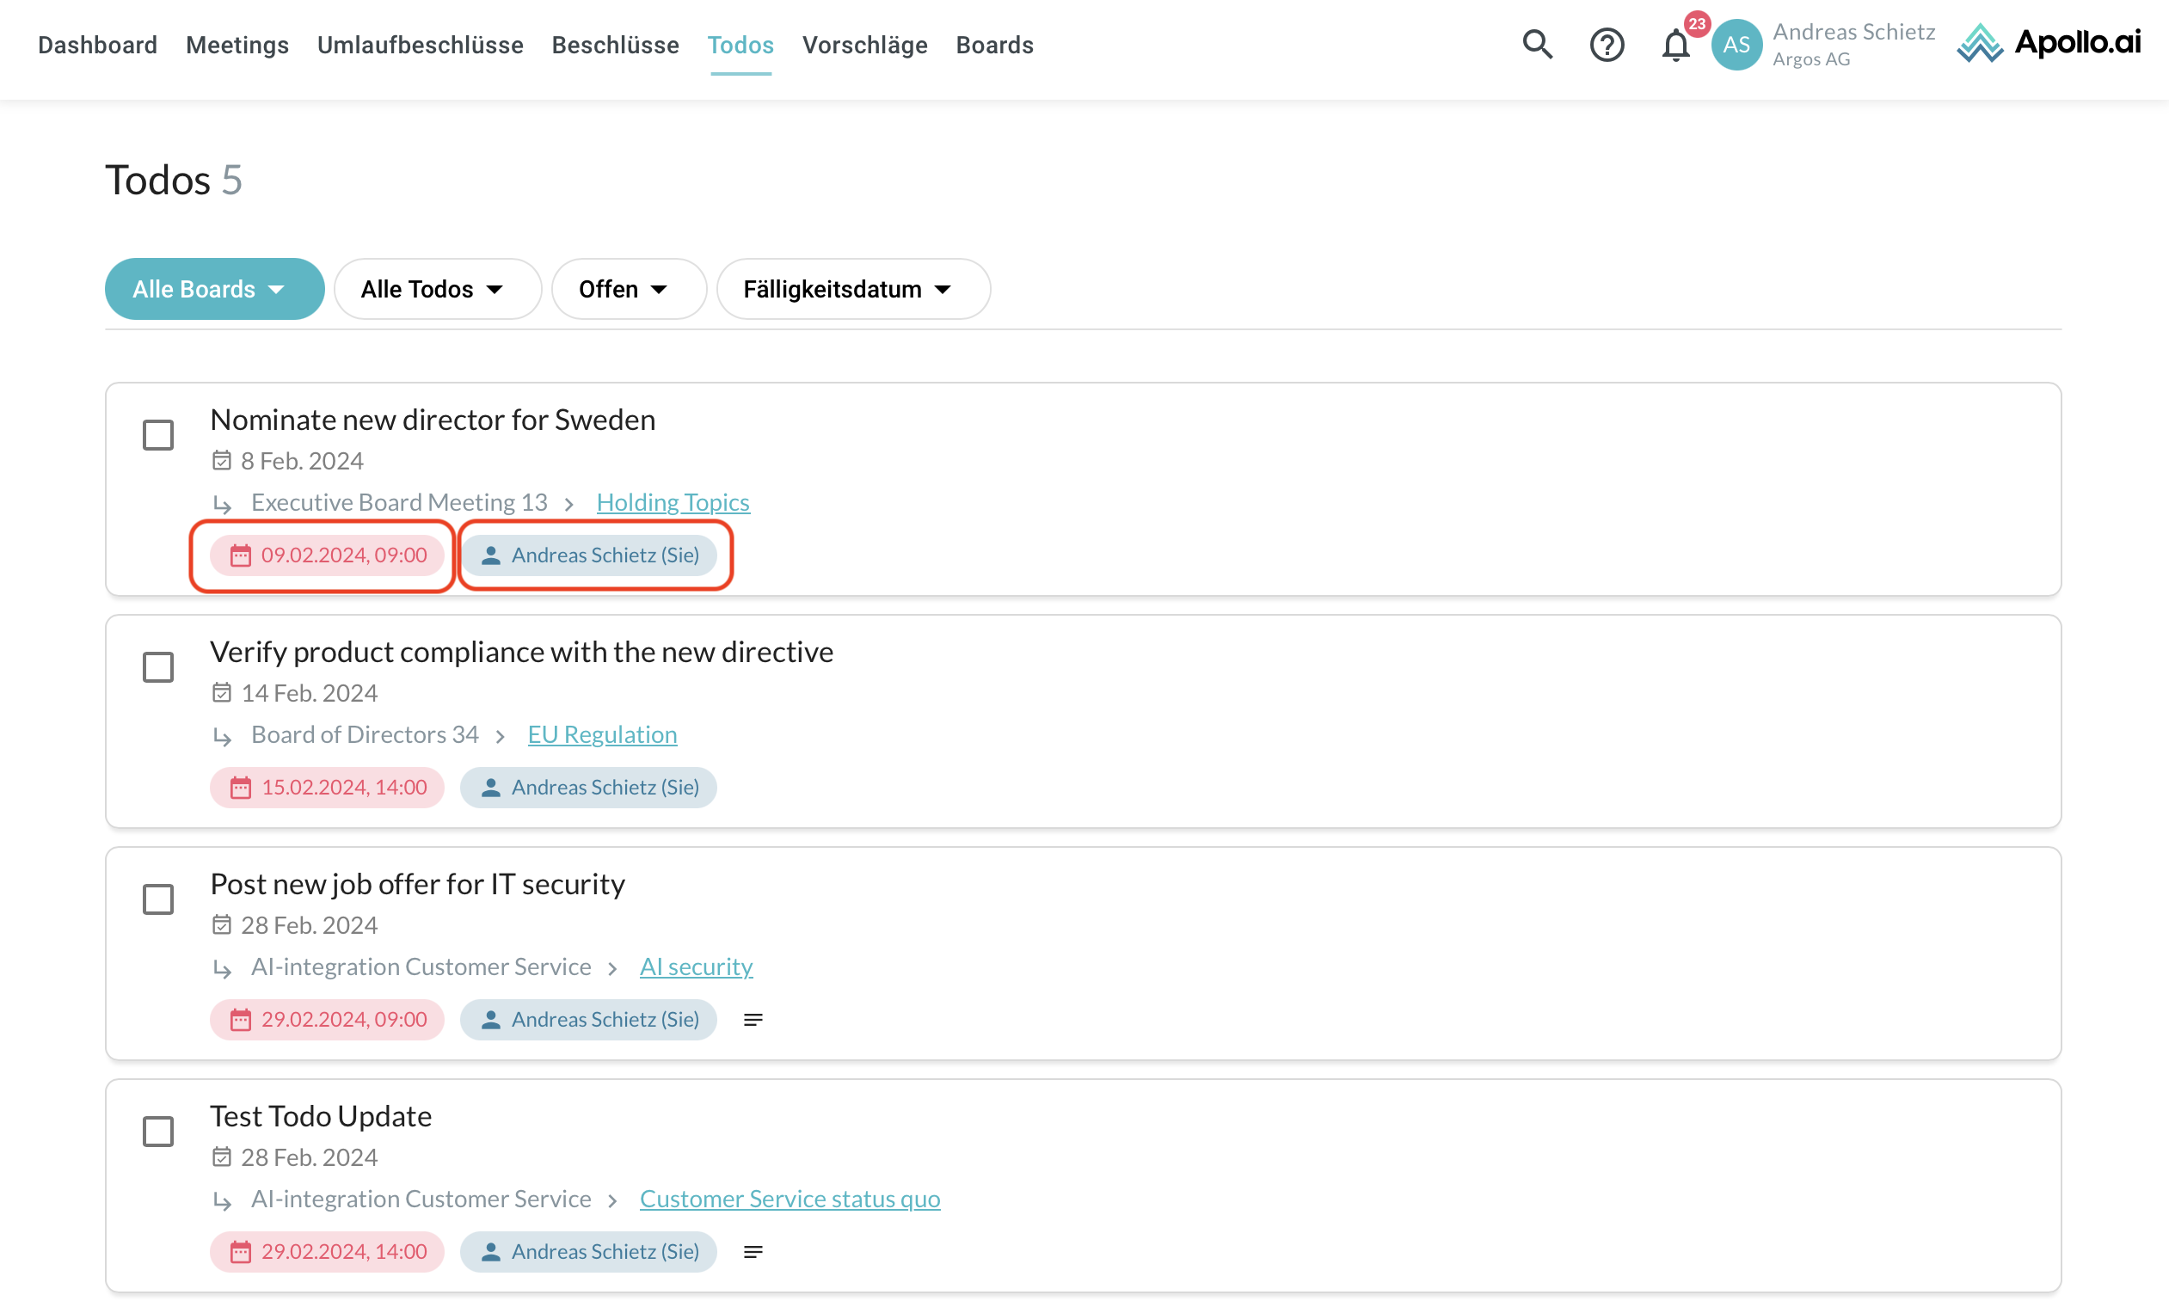This screenshot has height=1307, width=2169.
Task: Switch to the Umlaufbeschlüsse tab
Action: pos(420,45)
